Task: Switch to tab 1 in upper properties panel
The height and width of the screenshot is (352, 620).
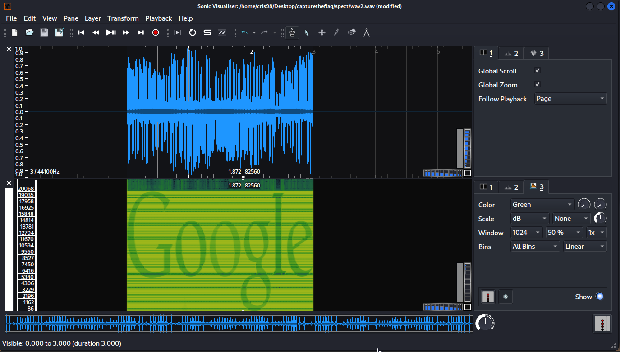Action: coord(486,53)
